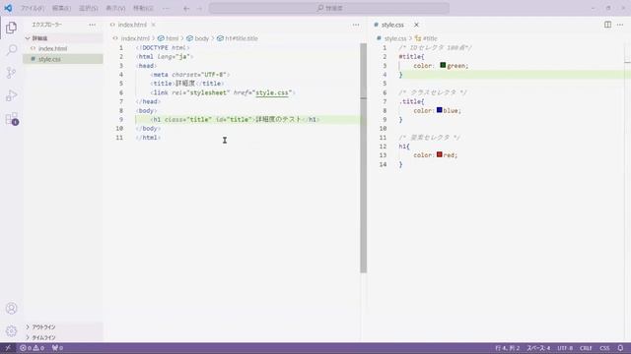Viewport: 631px width, 354px height.
Task: Open Explorer panel more actions ellipsis
Action: [x=92, y=25]
